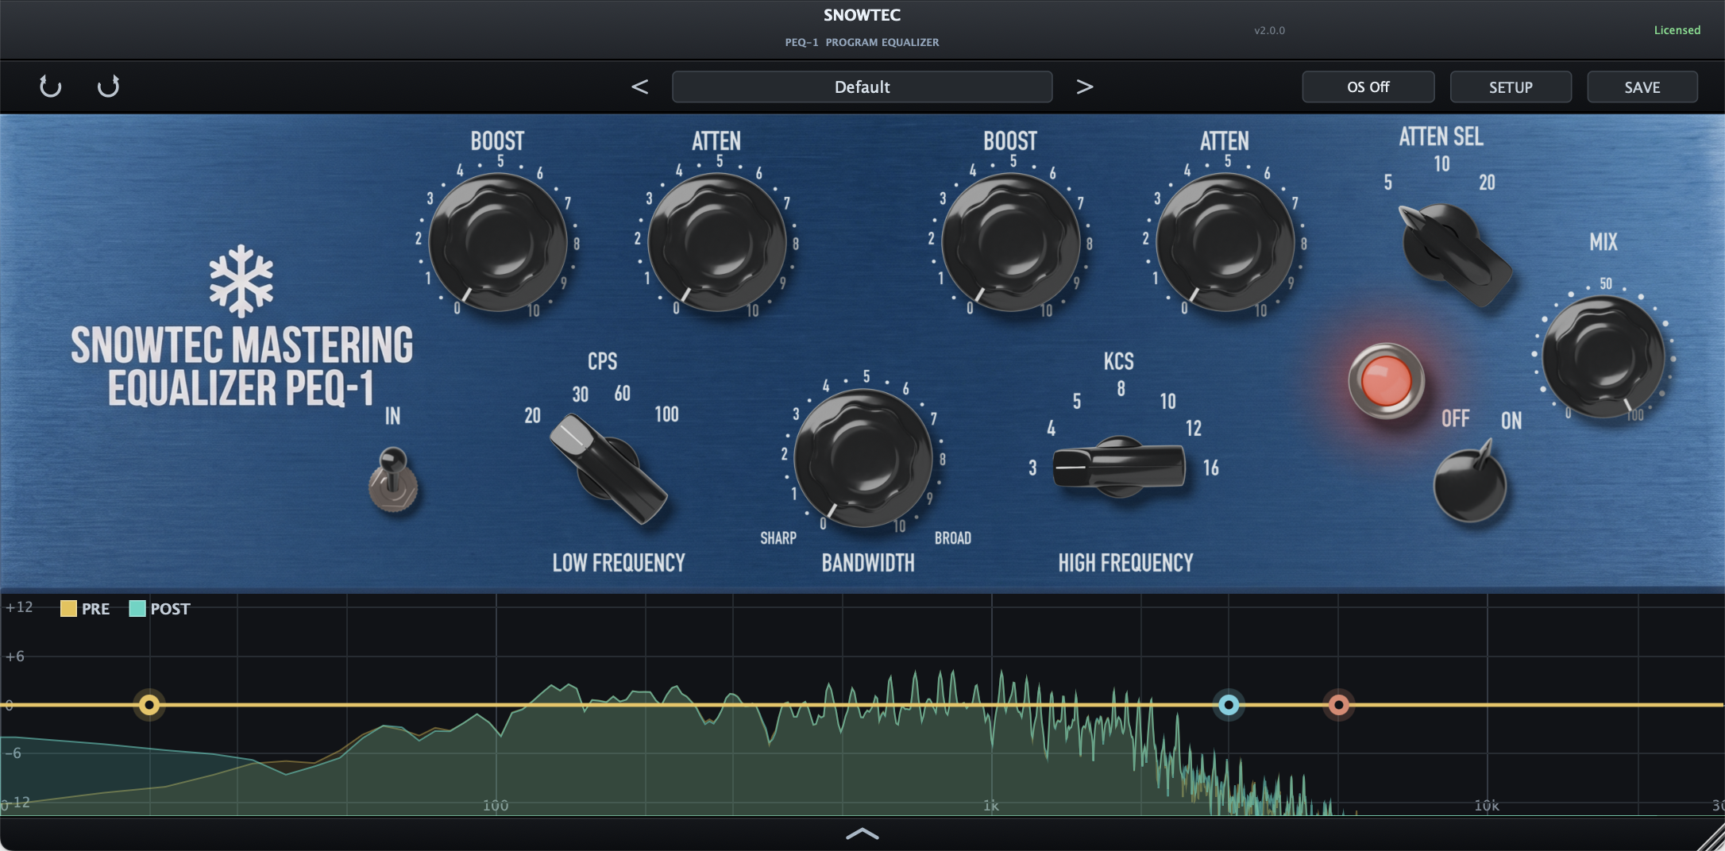Toggle the POST spectrum legend swatch
The height and width of the screenshot is (851, 1725).
137,609
